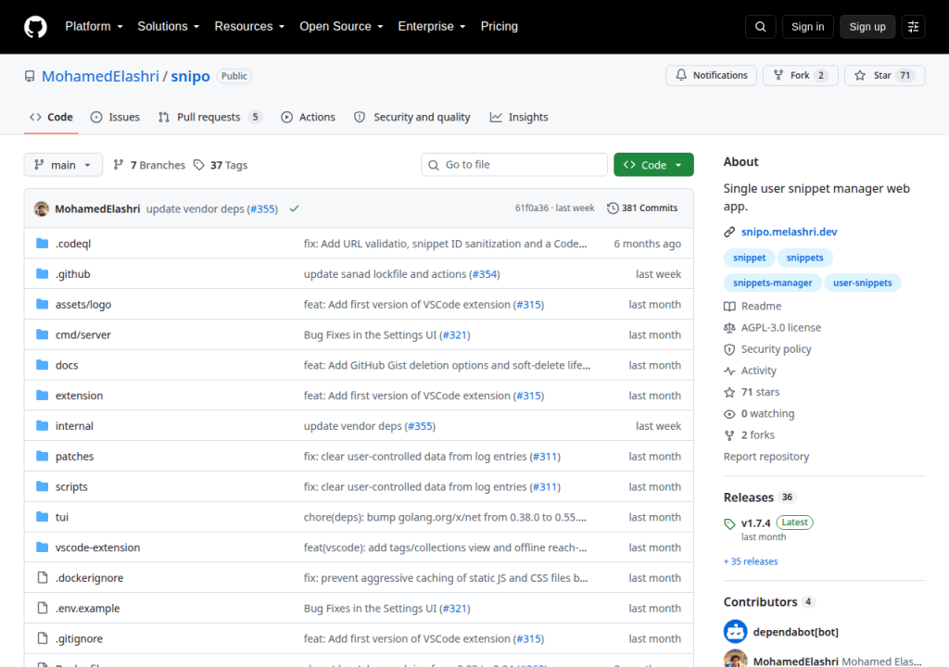This screenshot has height=667, width=949.
Task: Click the folder icon for internal
Action: 43,425
